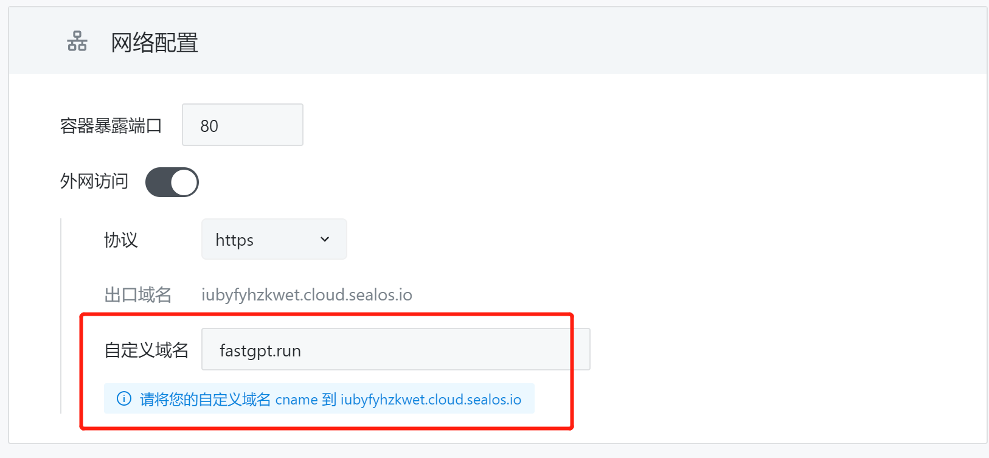Click the chevron arrow in protocol dropdown

point(325,239)
